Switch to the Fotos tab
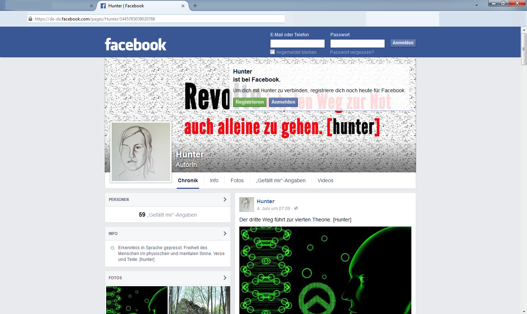This screenshot has width=527, height=314. (x=237, y=180)
